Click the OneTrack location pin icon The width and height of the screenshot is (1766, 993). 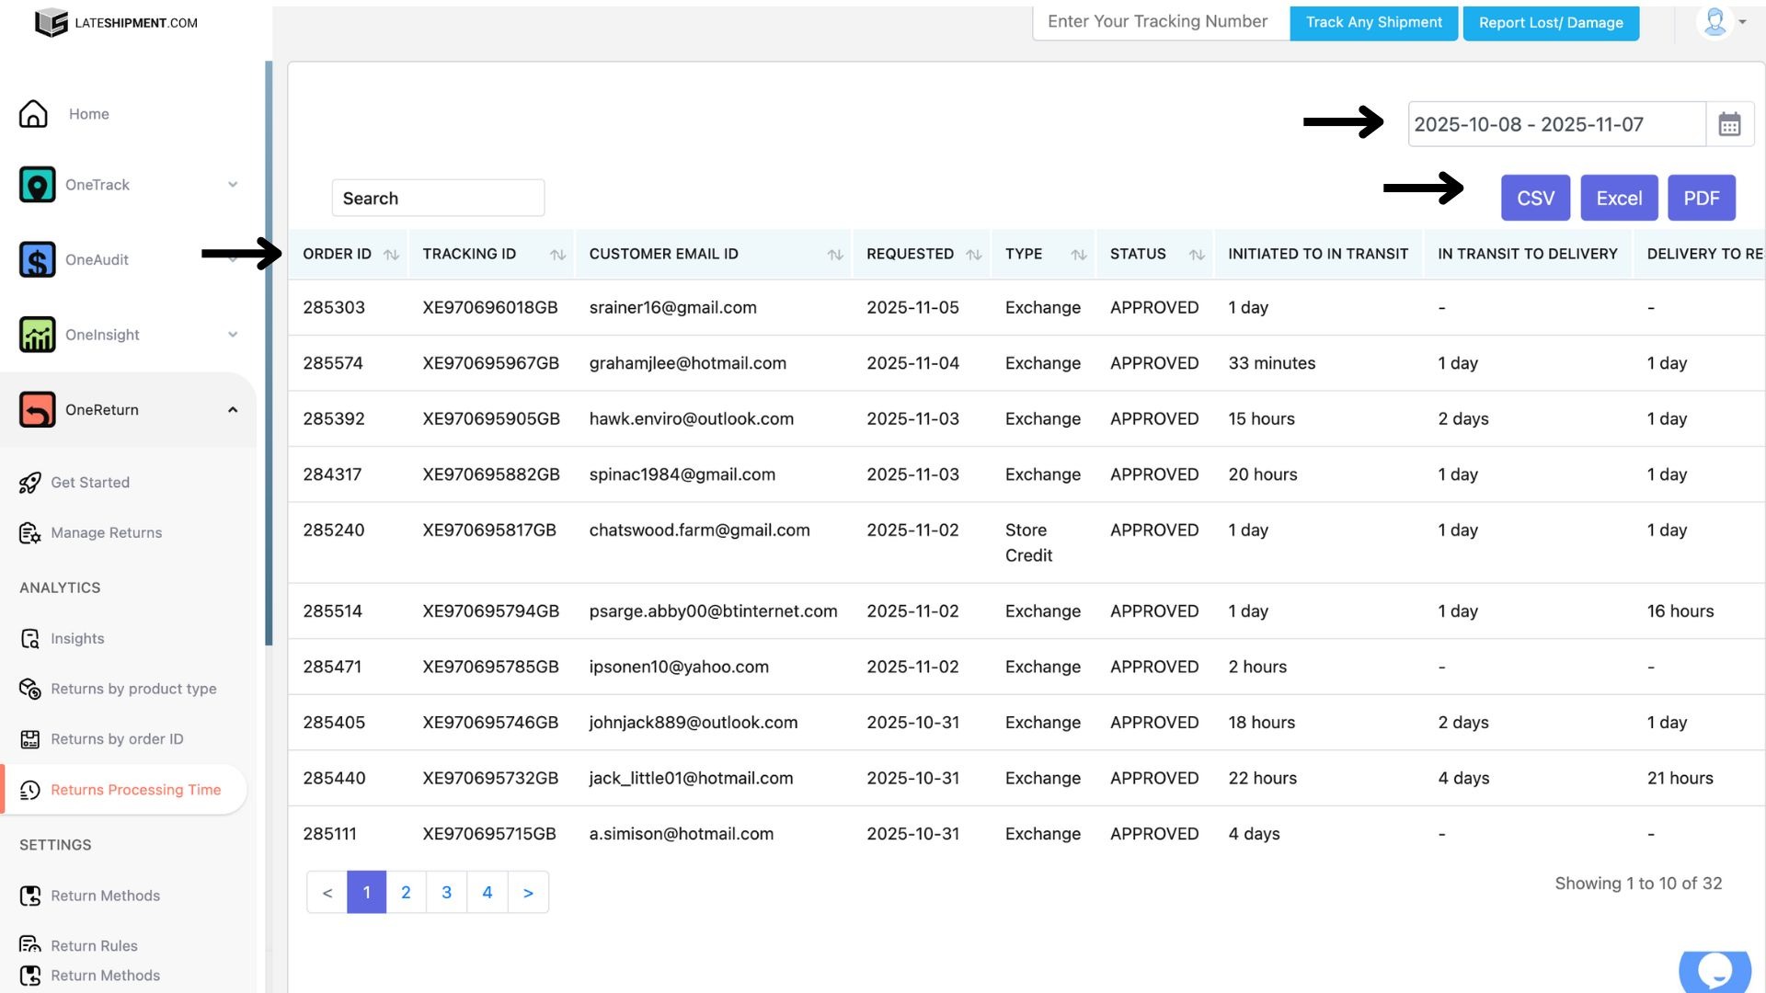tap(37, 185)
